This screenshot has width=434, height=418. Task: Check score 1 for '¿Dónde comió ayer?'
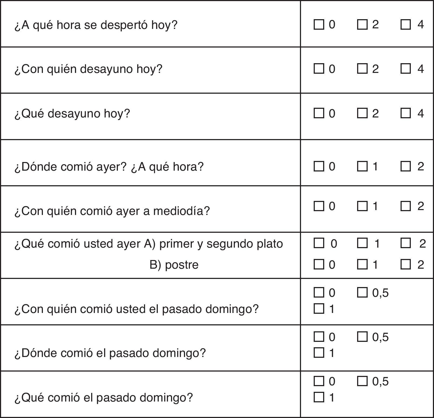click(x=362, y=166)
